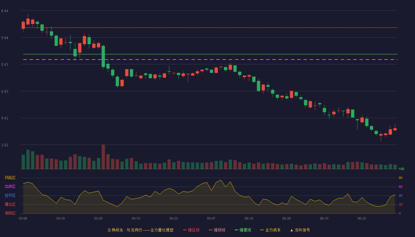Click the 03-18 date label
The height and width of the screenshot is (237, 415).
(60, 218)
